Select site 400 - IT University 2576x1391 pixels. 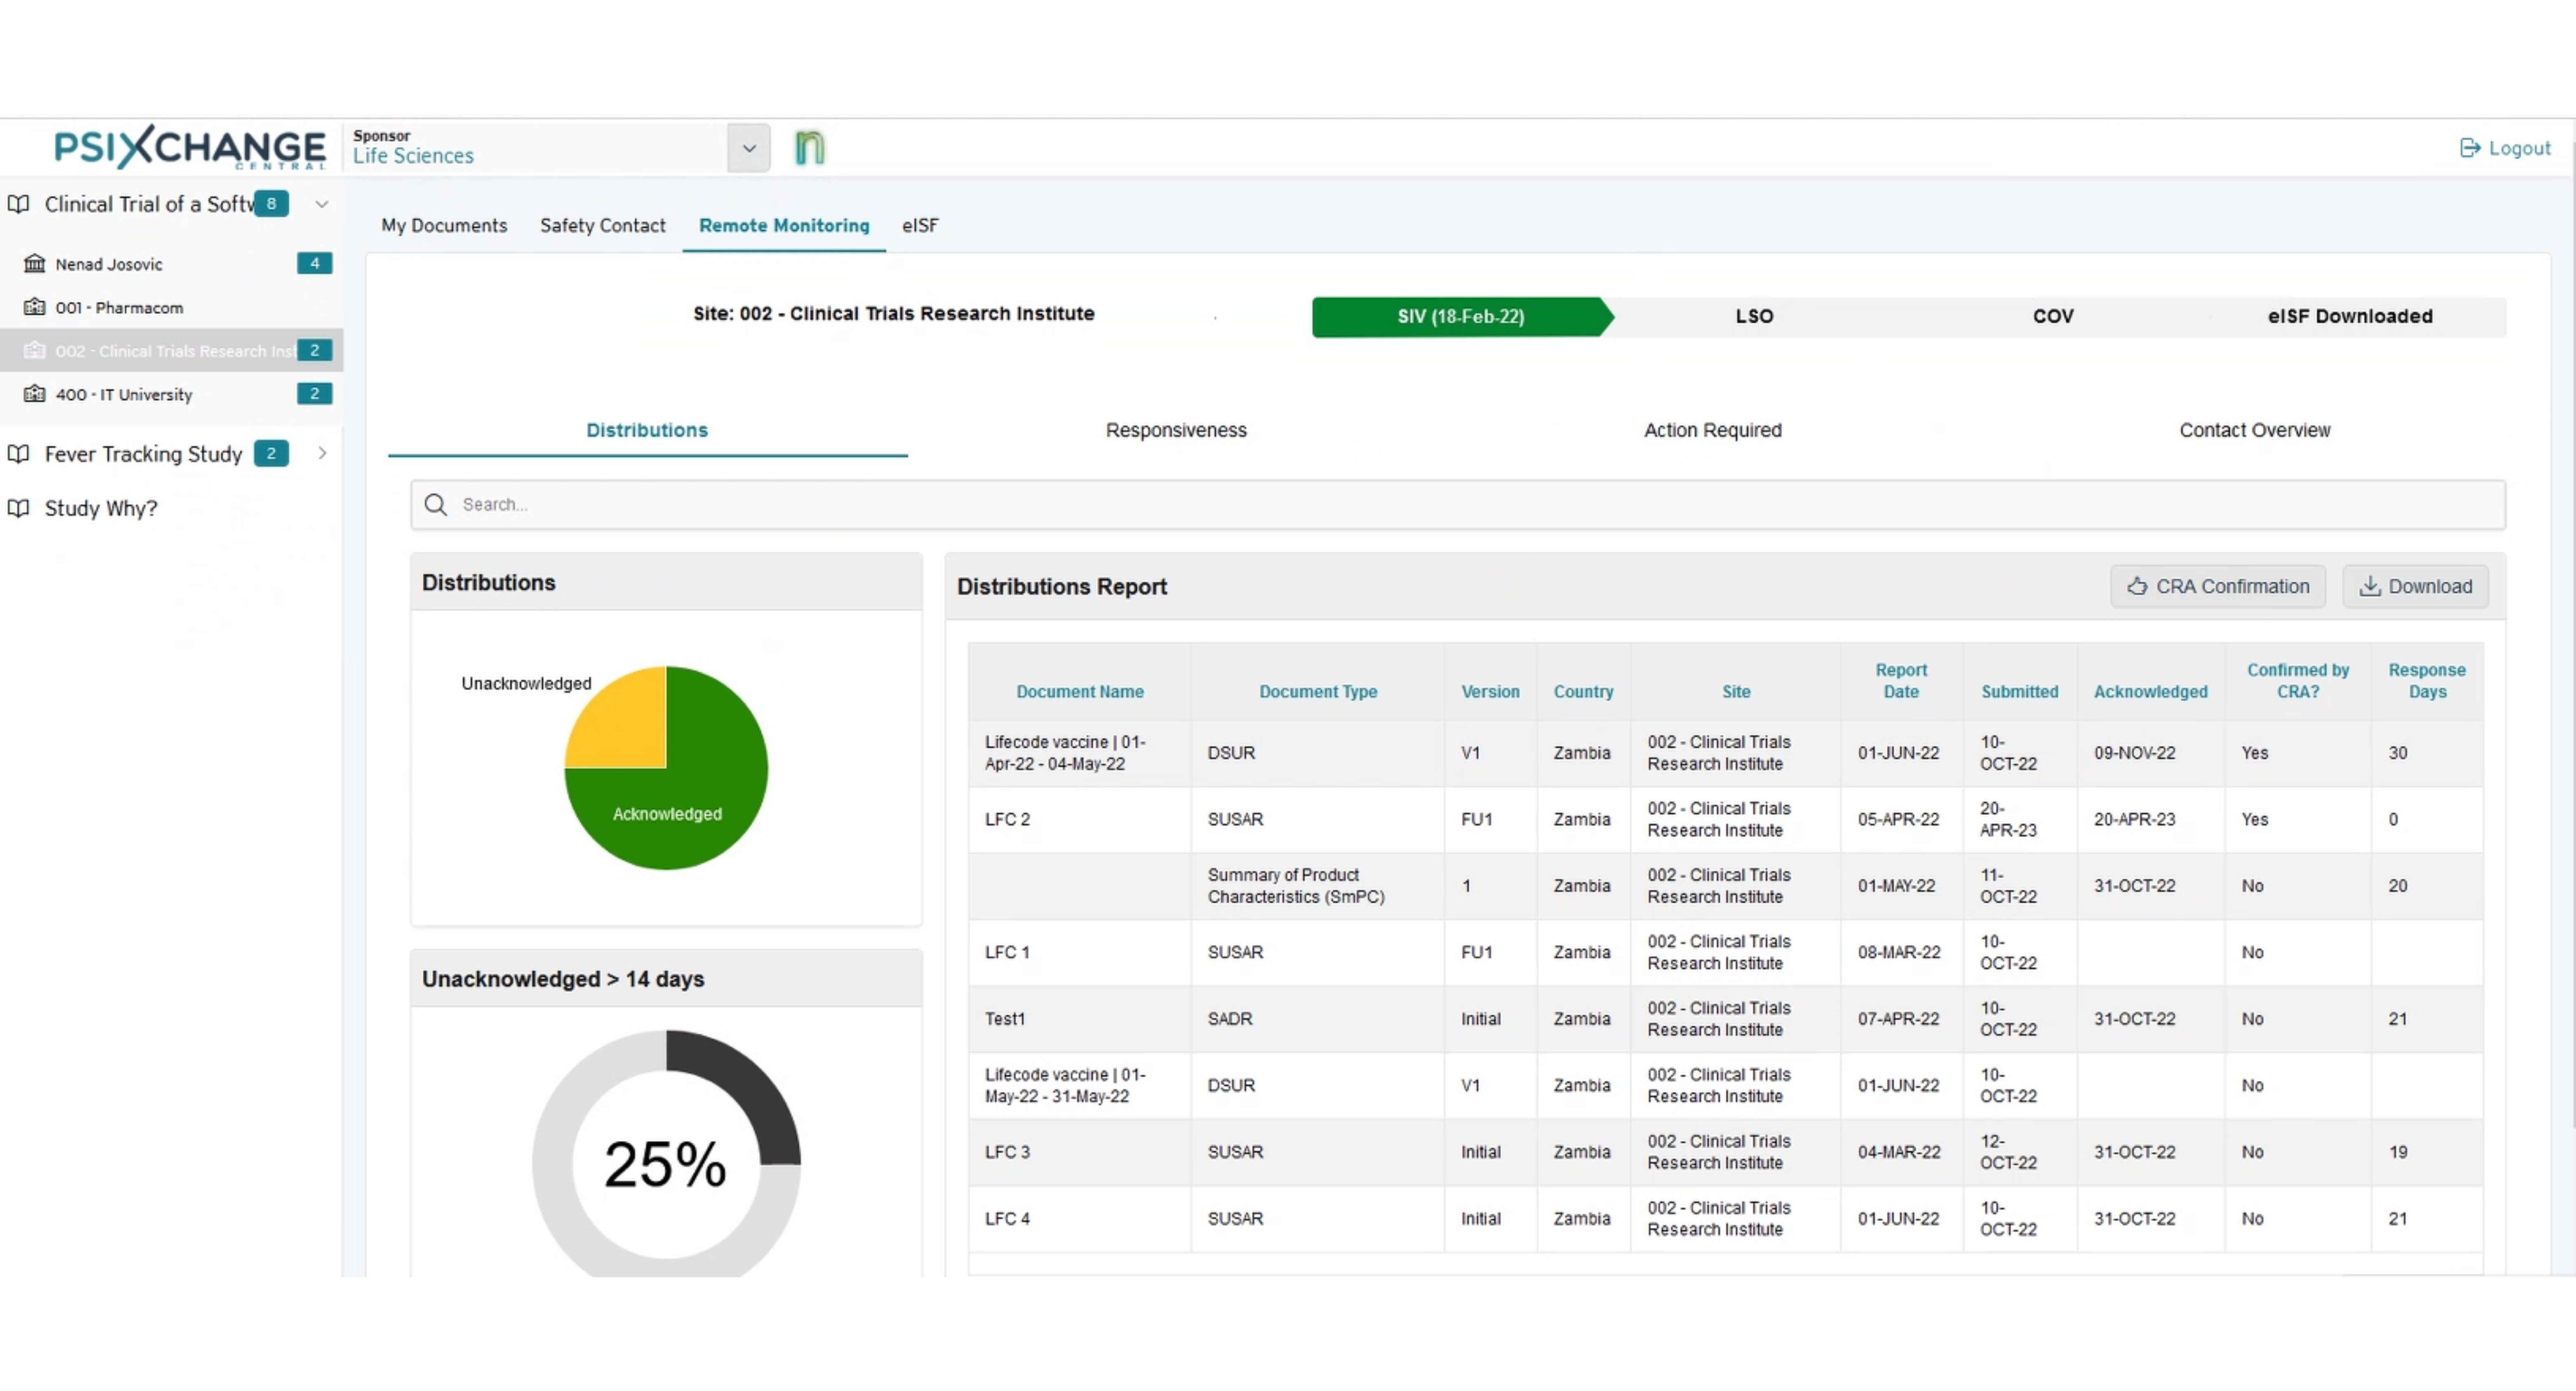click(x=124, y=395)
